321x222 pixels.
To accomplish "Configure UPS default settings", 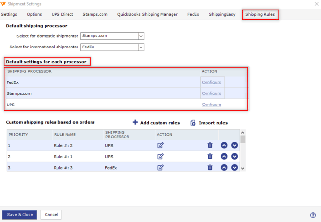I will pyautogui.click(x=211, y=104).
